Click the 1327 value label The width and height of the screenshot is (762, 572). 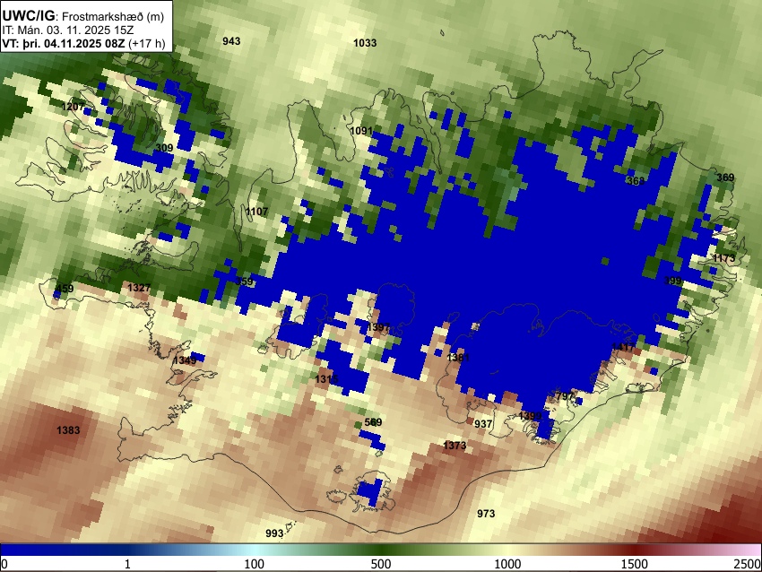click(139, 288)
